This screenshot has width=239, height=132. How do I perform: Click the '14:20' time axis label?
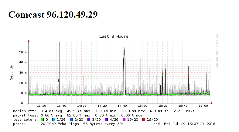tap(102, 106)
